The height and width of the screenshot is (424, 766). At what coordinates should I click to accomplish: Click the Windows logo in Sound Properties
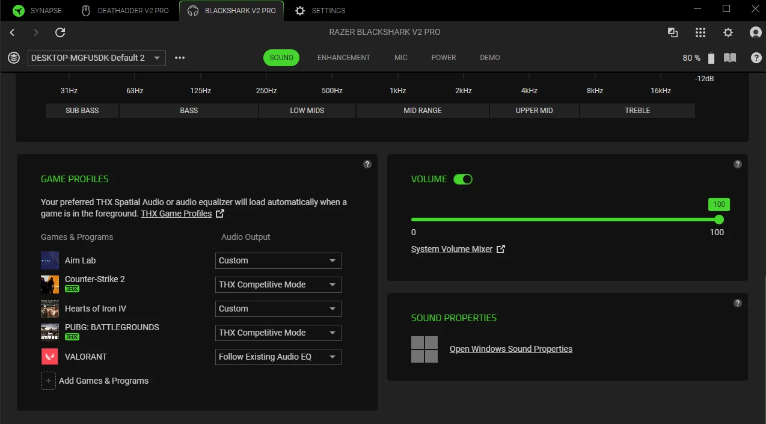(424, 349)
